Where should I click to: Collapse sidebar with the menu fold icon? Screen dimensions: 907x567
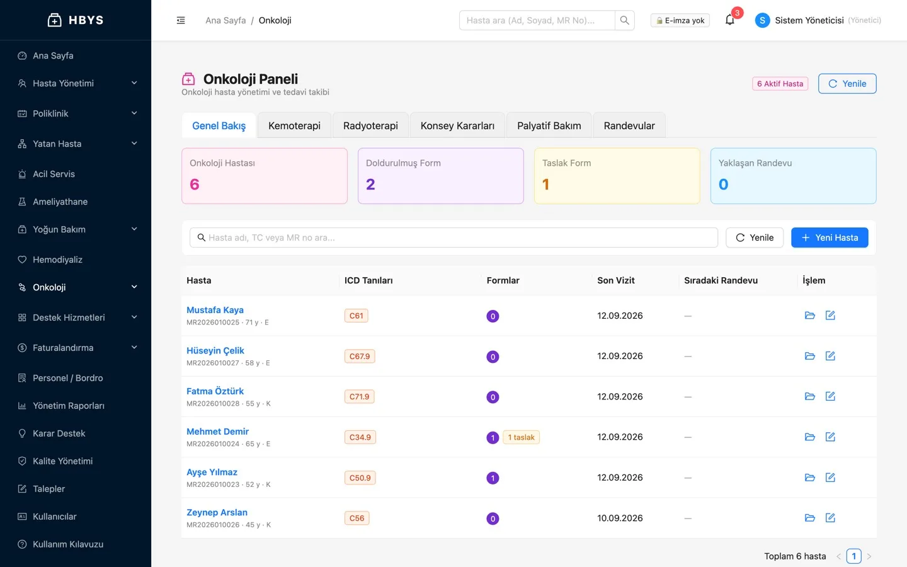[181, 20]
